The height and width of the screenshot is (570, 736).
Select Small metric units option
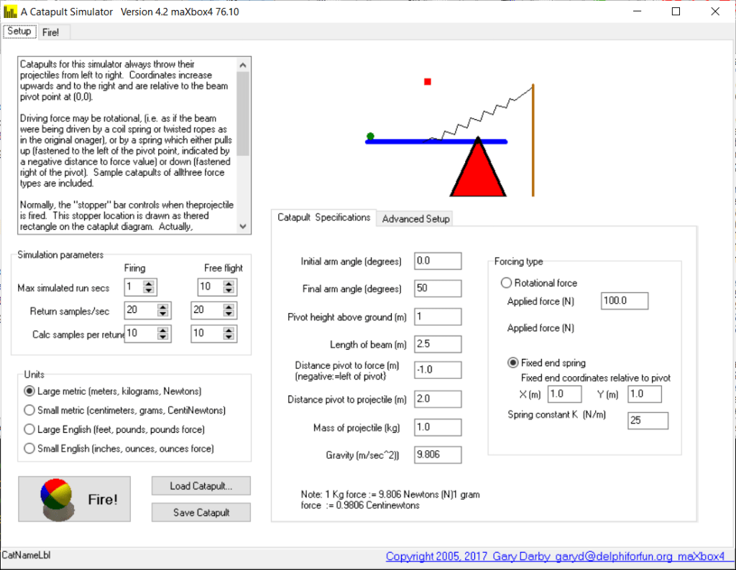pyautogui.click(x=29, y=410)
